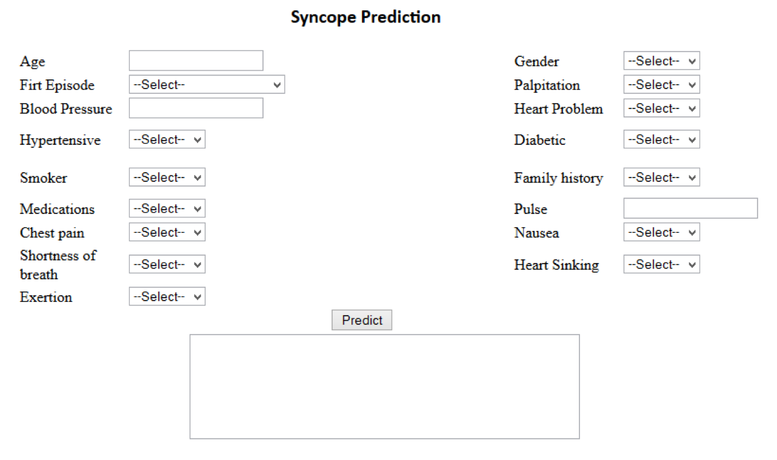Screen dimensions: 777x460
Task: Click the Syncope Prediction heading
Action: (365, 17)
